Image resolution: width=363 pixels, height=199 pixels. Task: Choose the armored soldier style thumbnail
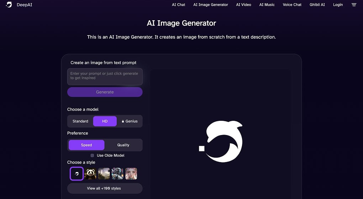point(117,173)
